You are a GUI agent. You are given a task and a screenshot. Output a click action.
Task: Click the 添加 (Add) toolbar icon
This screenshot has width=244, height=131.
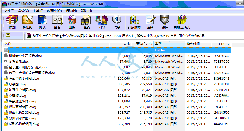coord(12,20)
